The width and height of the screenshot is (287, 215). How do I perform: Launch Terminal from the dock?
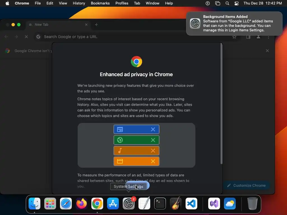tap(160, 204)
